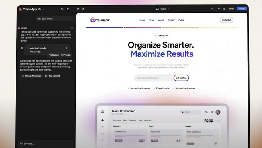Restore this version of the edit
The image size is (262, 148).
(x=53, y=55)
